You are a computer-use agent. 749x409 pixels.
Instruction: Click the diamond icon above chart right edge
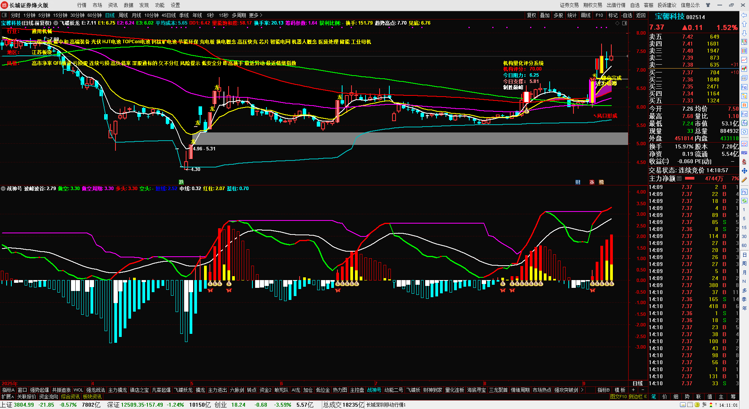[617, 23]
